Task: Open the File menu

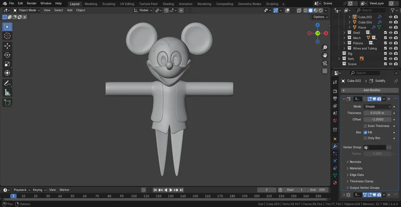Action: click(12, 3)
